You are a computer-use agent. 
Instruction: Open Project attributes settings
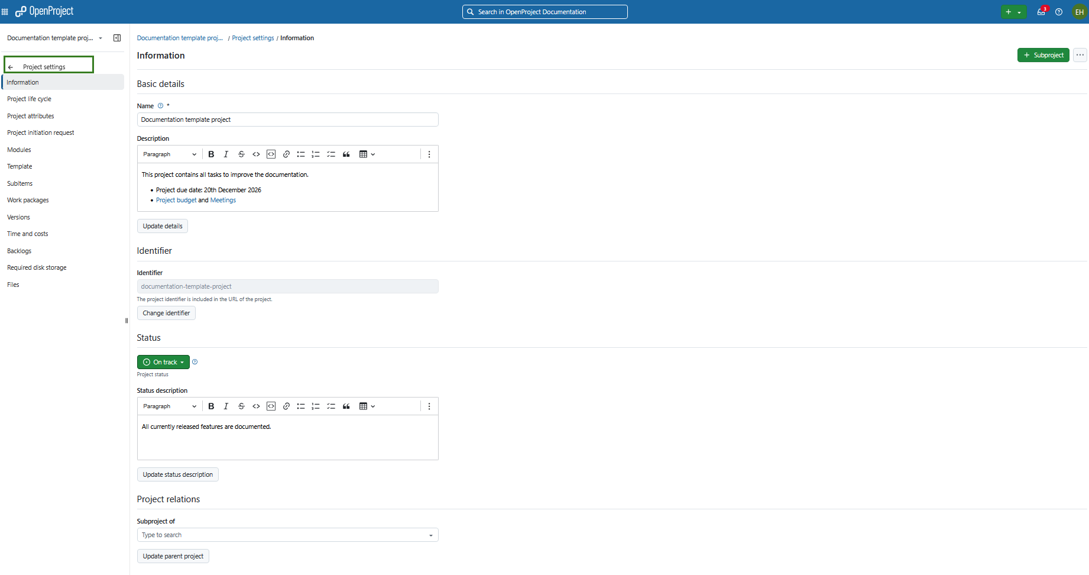pos(63,116)
